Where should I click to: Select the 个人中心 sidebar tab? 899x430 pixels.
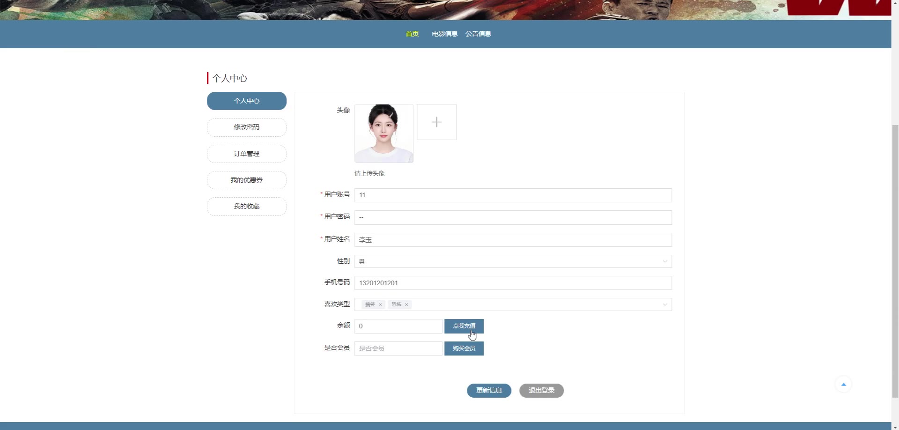[x=247, y=101]
